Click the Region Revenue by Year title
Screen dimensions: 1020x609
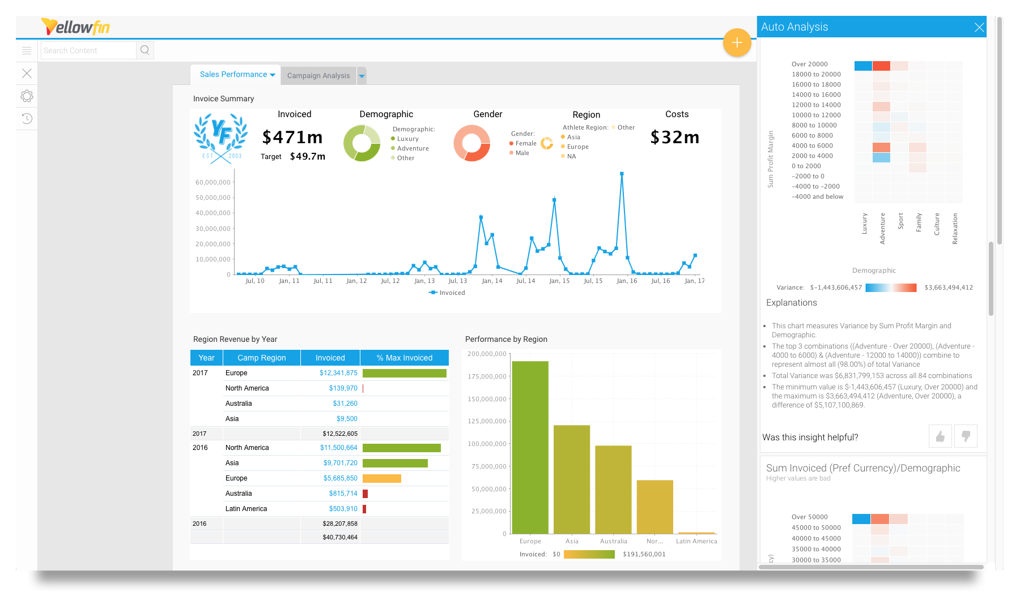tap(235, 339)
